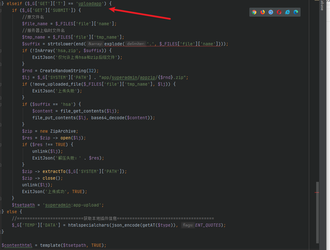The width and height of the screenshot is (330, 250).
Task: Click the close() method call
Action: [52, 178]
